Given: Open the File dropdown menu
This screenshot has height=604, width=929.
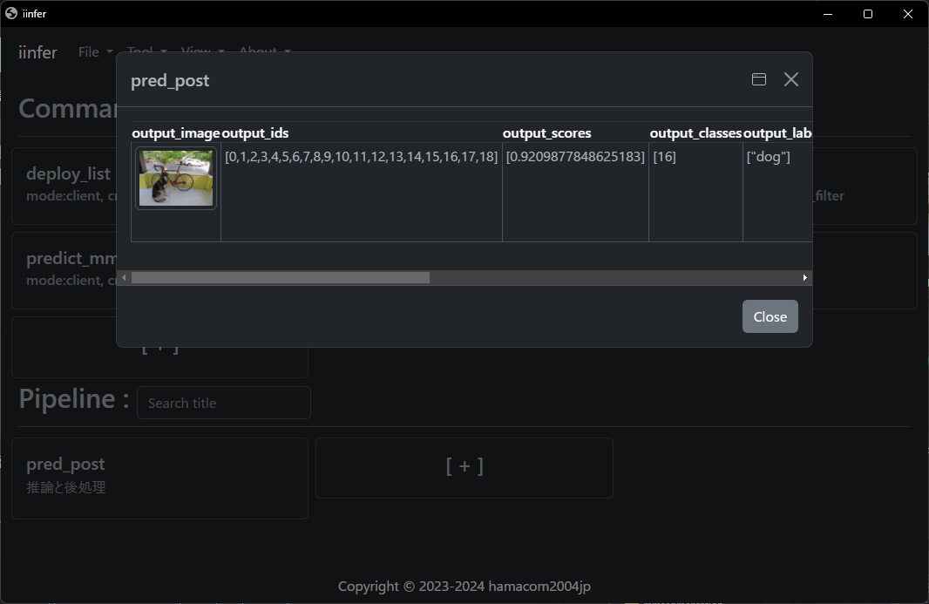Looking at the screenshot, I should pyautogui.click(x=95, y=52).
